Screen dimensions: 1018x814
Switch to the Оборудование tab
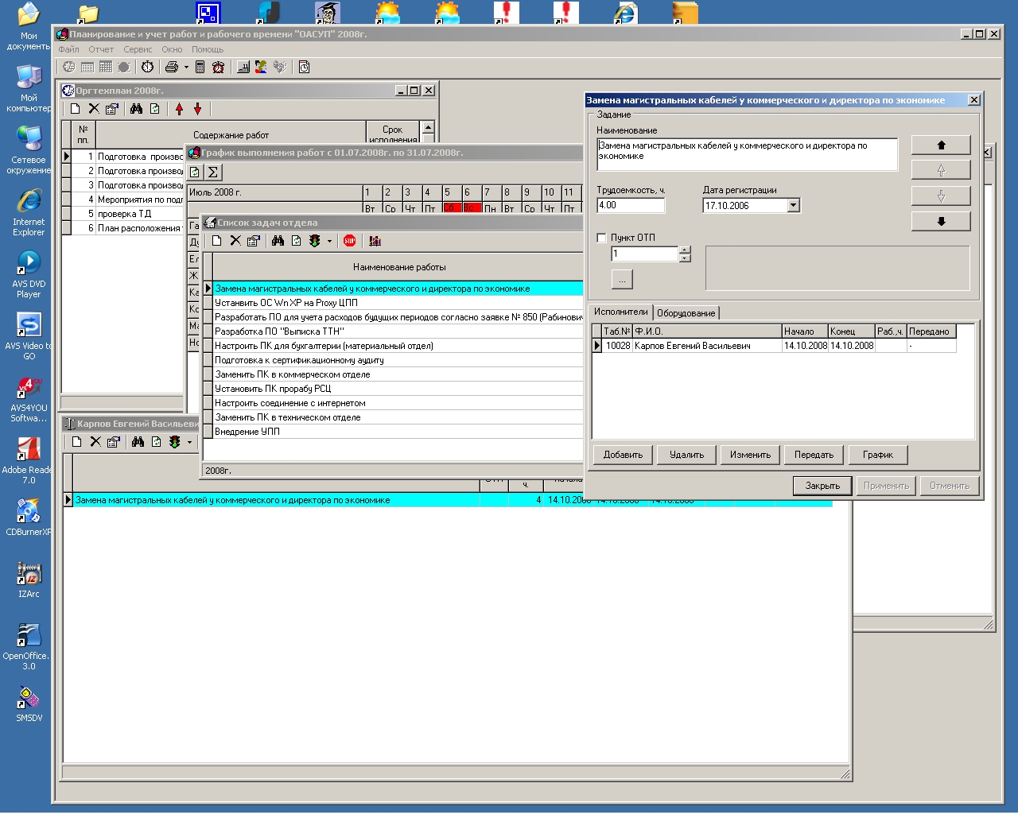686,313
